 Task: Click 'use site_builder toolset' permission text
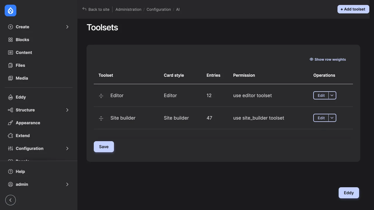coord(259,118)
